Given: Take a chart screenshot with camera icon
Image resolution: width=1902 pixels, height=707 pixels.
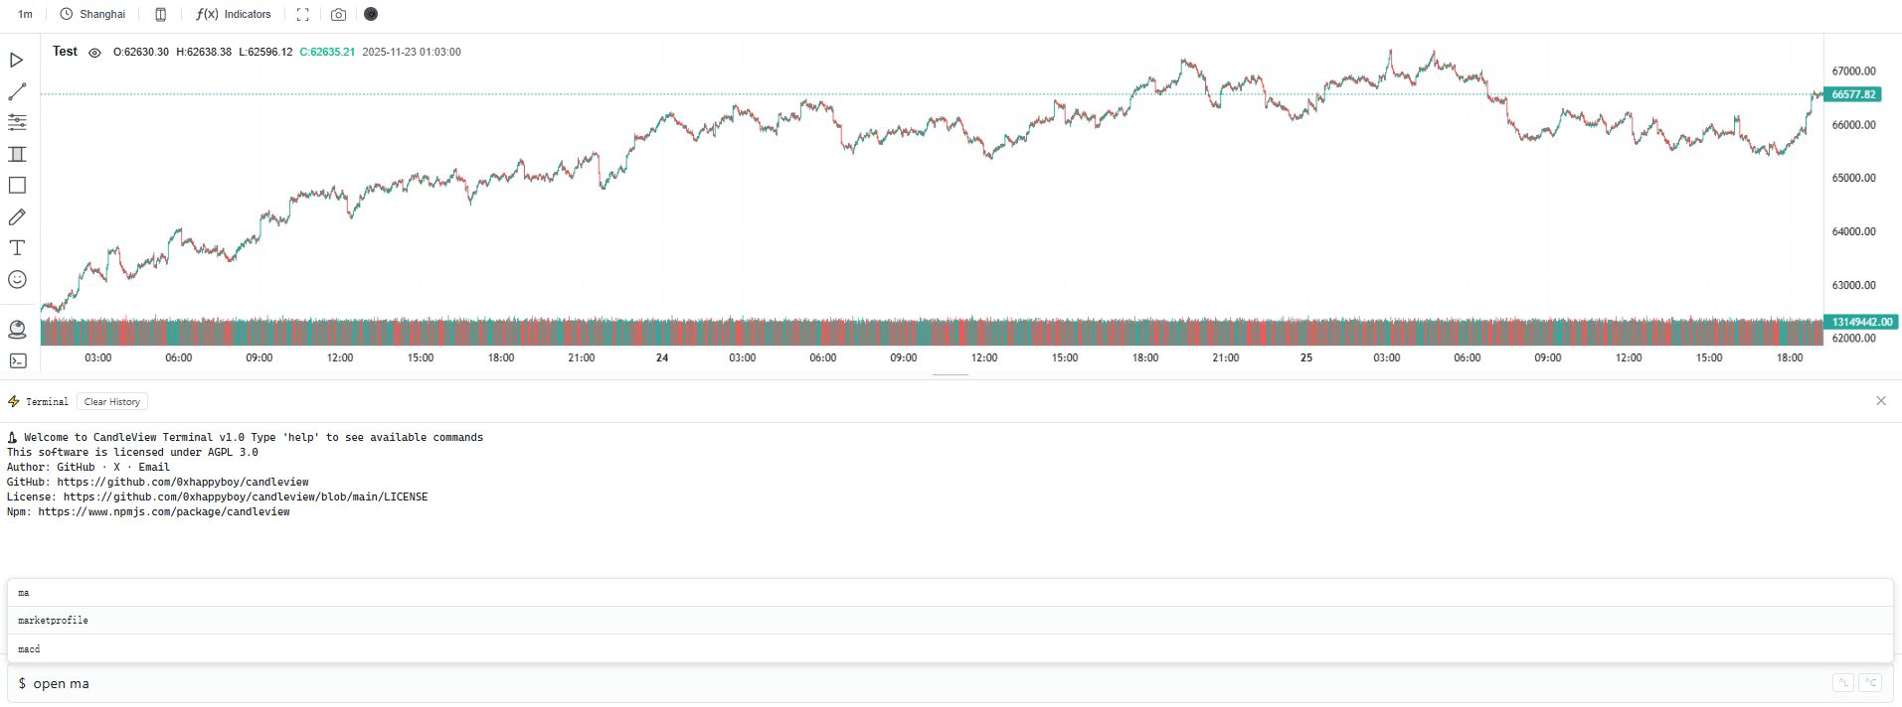Looking at the screenshot, I should pos(339,15).
